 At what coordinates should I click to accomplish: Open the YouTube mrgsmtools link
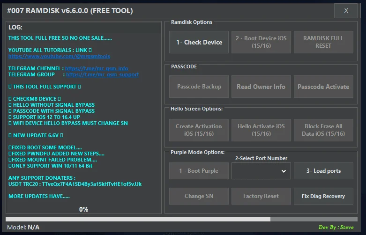click(59, 56)
